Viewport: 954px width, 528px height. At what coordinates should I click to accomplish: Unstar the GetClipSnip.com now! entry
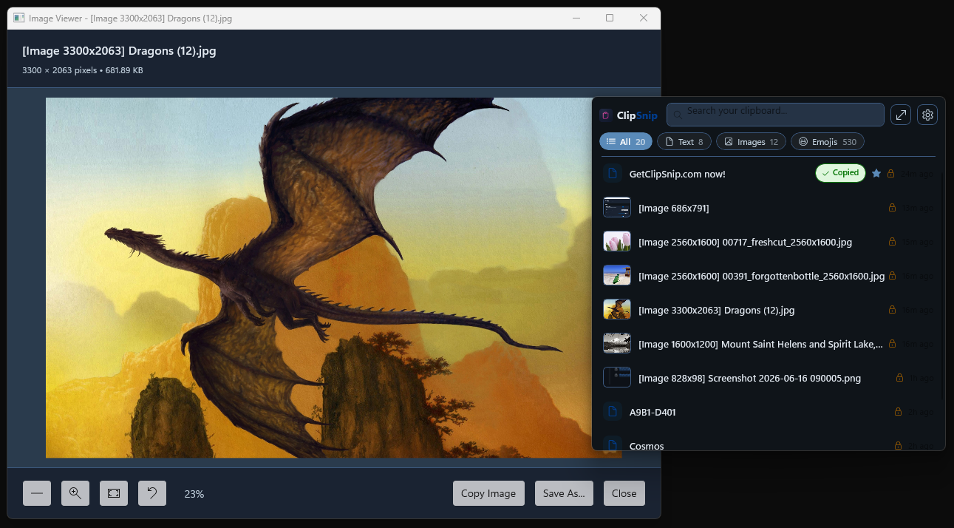click(876, 173)
